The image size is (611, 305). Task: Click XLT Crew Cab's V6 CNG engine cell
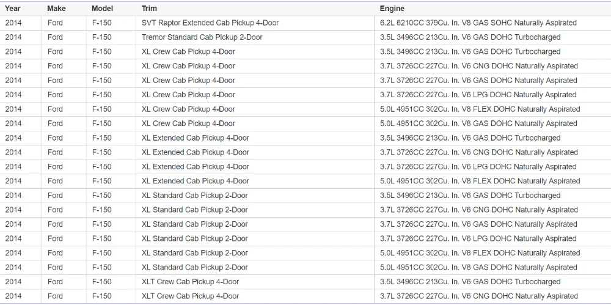[478, 296]
